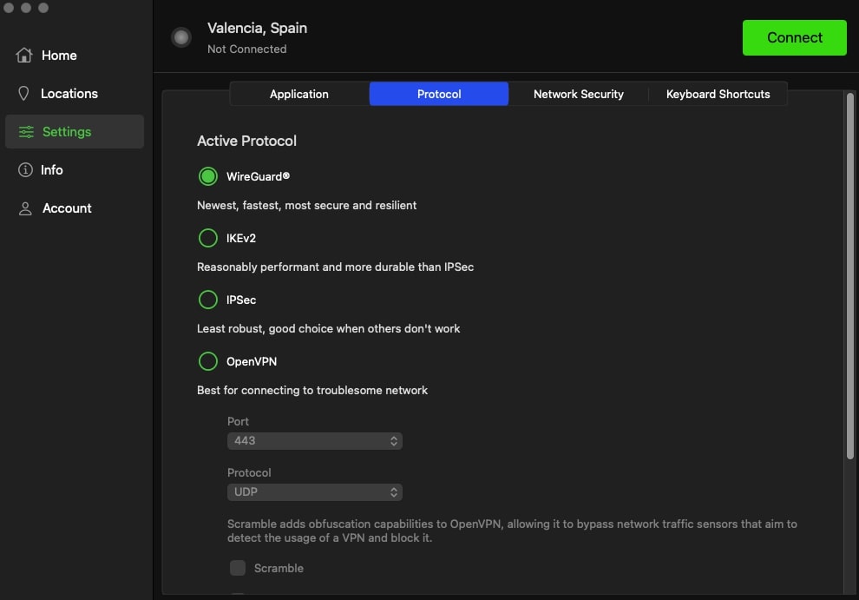859x600 pixels.
Task: Choose the IPSec radio button
Action: pyautogui.click(x=208, y=300)
